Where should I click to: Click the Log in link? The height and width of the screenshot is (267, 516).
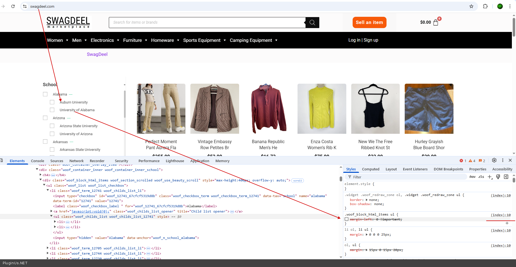click(354, 40)
